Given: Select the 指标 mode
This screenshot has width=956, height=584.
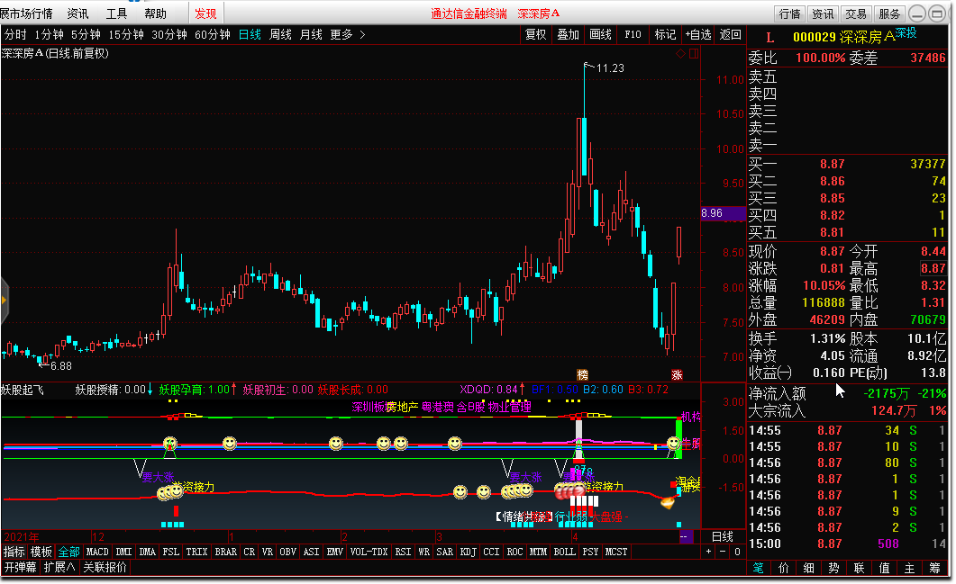Looking at the screenshot, I should (x=14, y=552).
